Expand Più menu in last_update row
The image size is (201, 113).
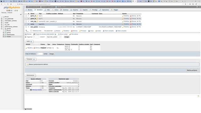(x=139, y=27)
